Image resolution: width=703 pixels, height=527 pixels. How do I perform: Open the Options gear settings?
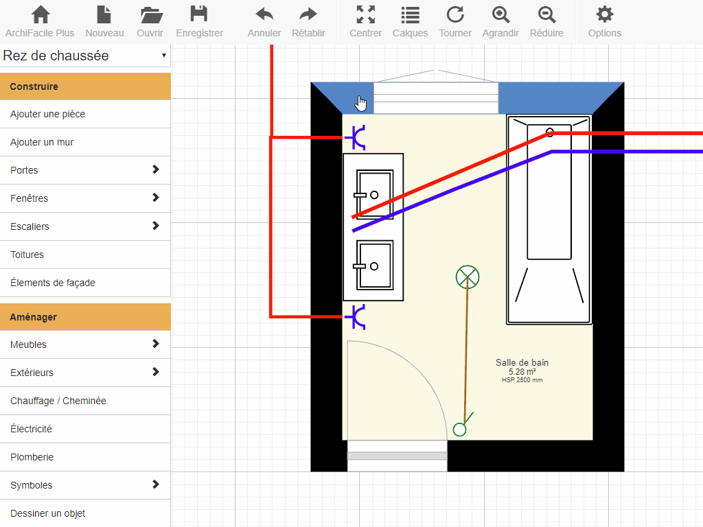point(604,21)
